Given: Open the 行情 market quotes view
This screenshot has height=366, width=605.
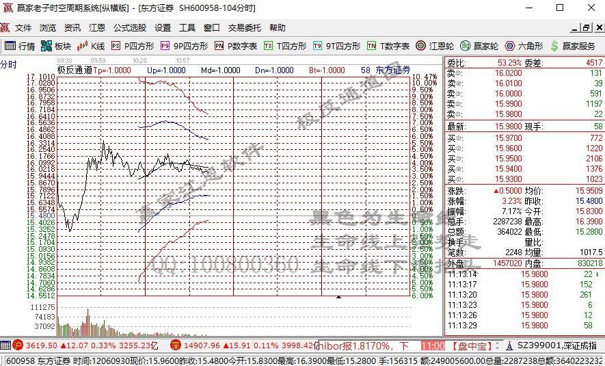Looking at the screenshot, I should coord(20,47).
